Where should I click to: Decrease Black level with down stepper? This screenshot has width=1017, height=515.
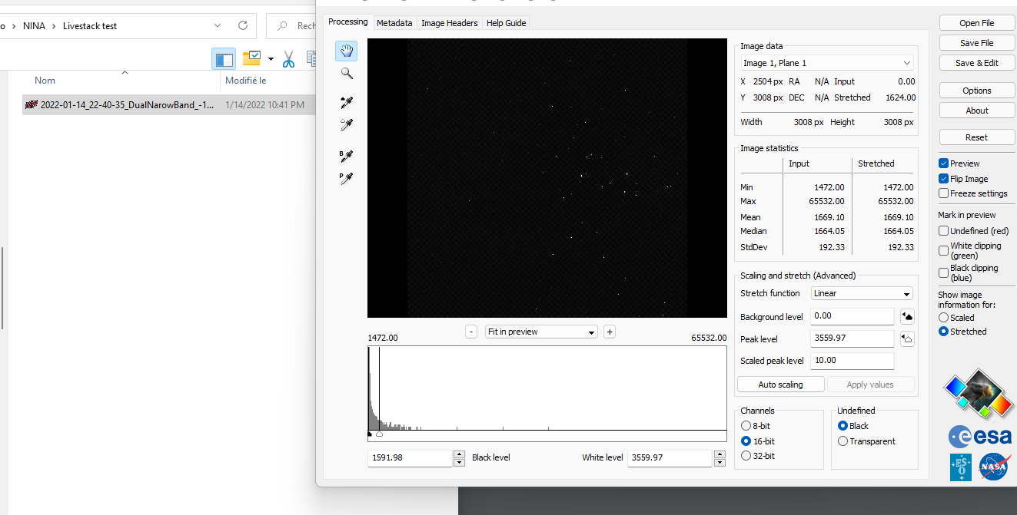(x=459, y=462)
